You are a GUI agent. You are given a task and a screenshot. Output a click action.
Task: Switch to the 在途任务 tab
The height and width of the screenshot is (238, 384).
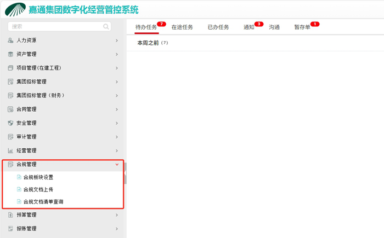pos(182,27)
